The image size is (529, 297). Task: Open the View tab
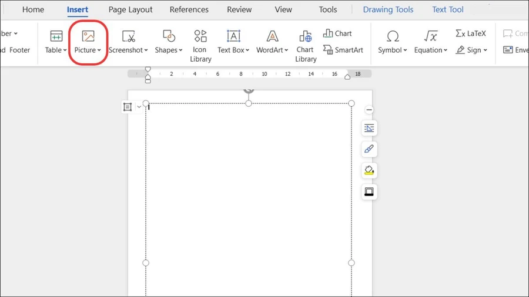[283, 9]
